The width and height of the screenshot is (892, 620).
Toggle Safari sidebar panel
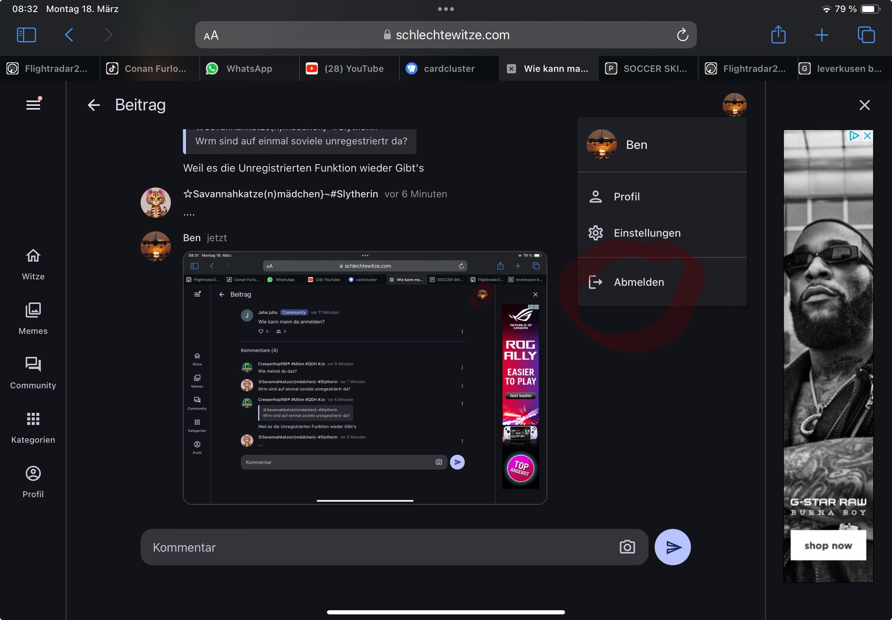click(26, 35)
